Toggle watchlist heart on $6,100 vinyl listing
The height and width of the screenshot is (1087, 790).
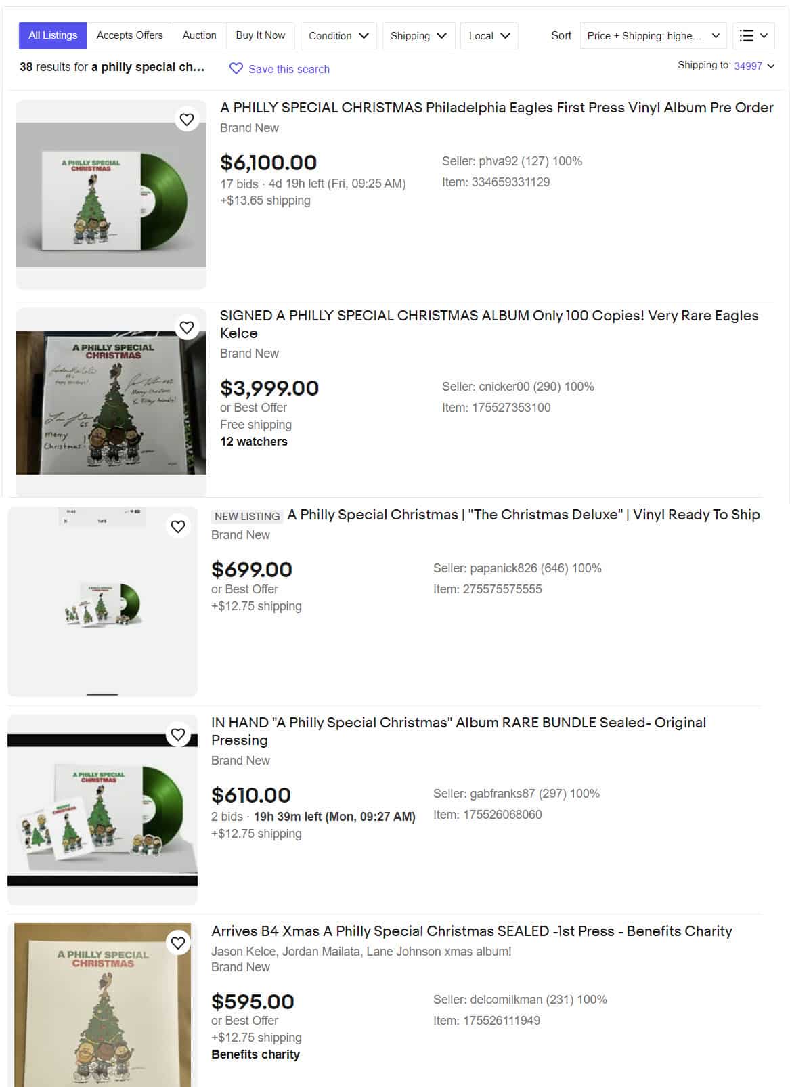pyautogui.click(x=187, y=120)
